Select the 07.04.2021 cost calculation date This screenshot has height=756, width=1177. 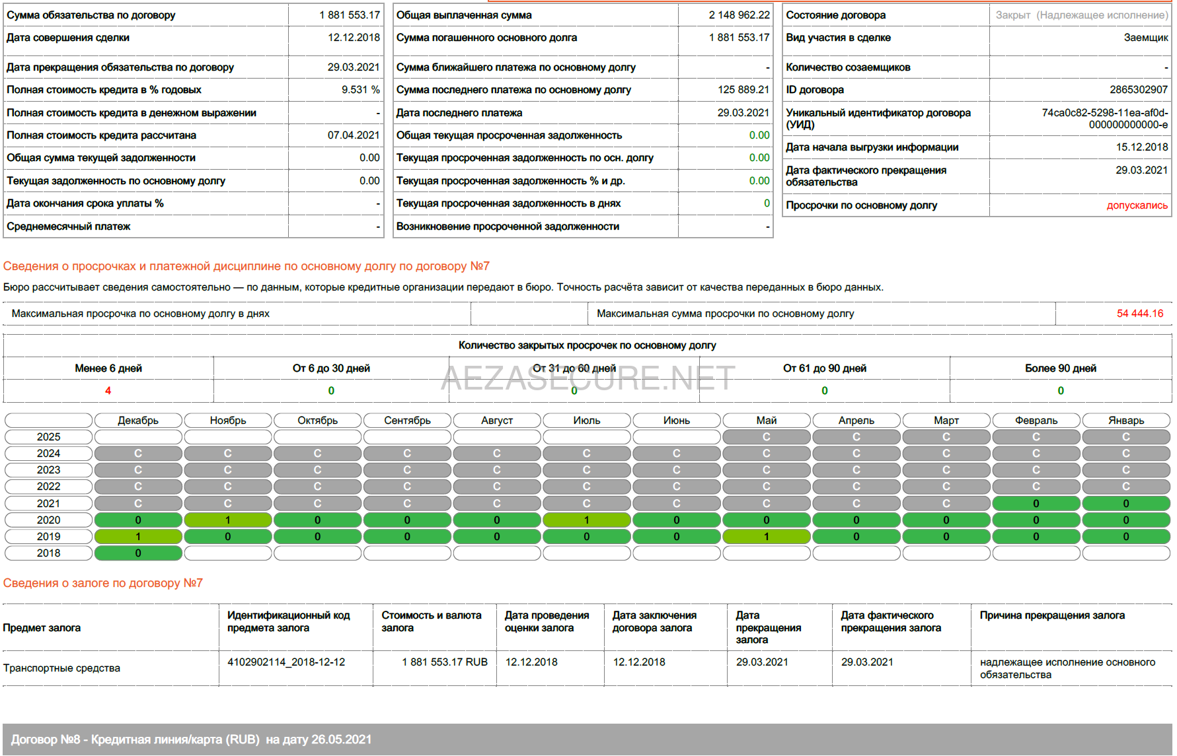354,135
